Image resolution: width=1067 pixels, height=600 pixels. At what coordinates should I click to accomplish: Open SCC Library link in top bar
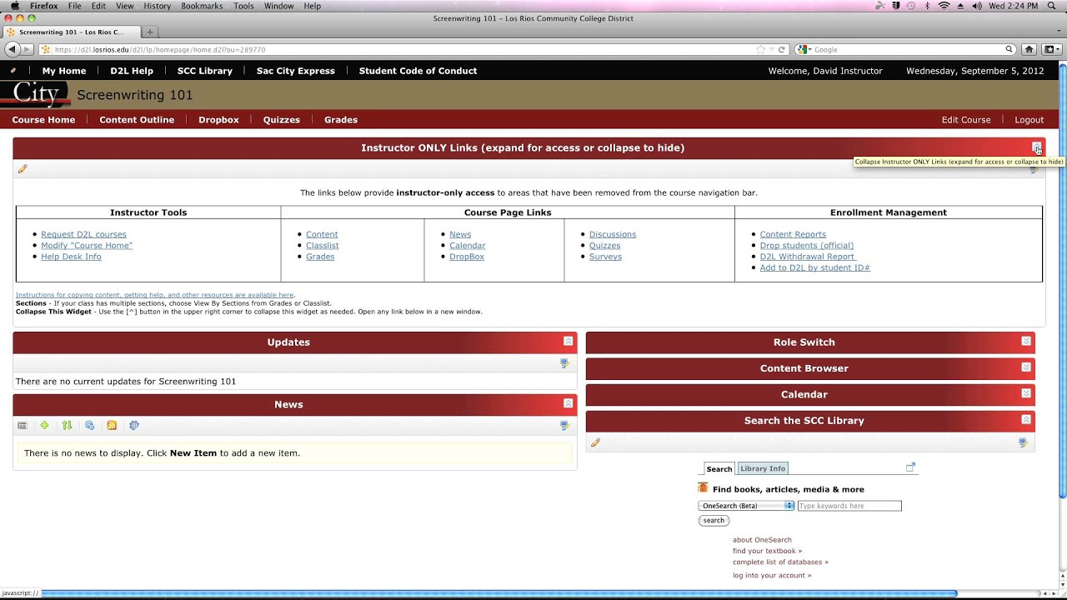205,71
